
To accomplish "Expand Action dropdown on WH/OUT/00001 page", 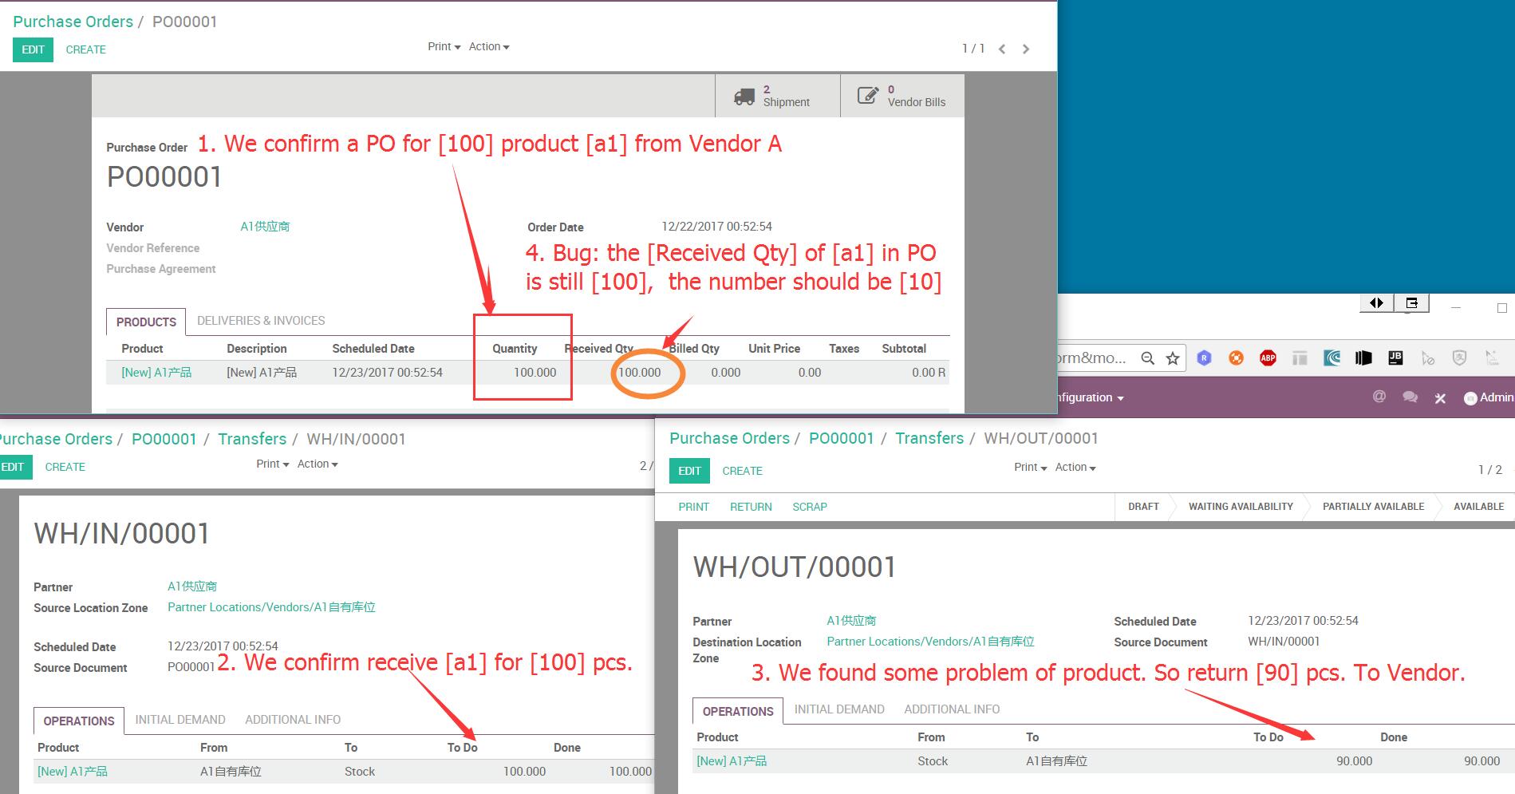I will [1075, 468].
